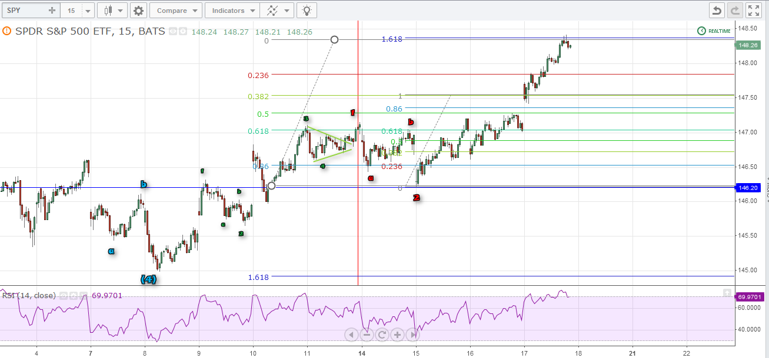The image size is (769, 358).
Task: Click the study templates icon
Action: point(272,11)
